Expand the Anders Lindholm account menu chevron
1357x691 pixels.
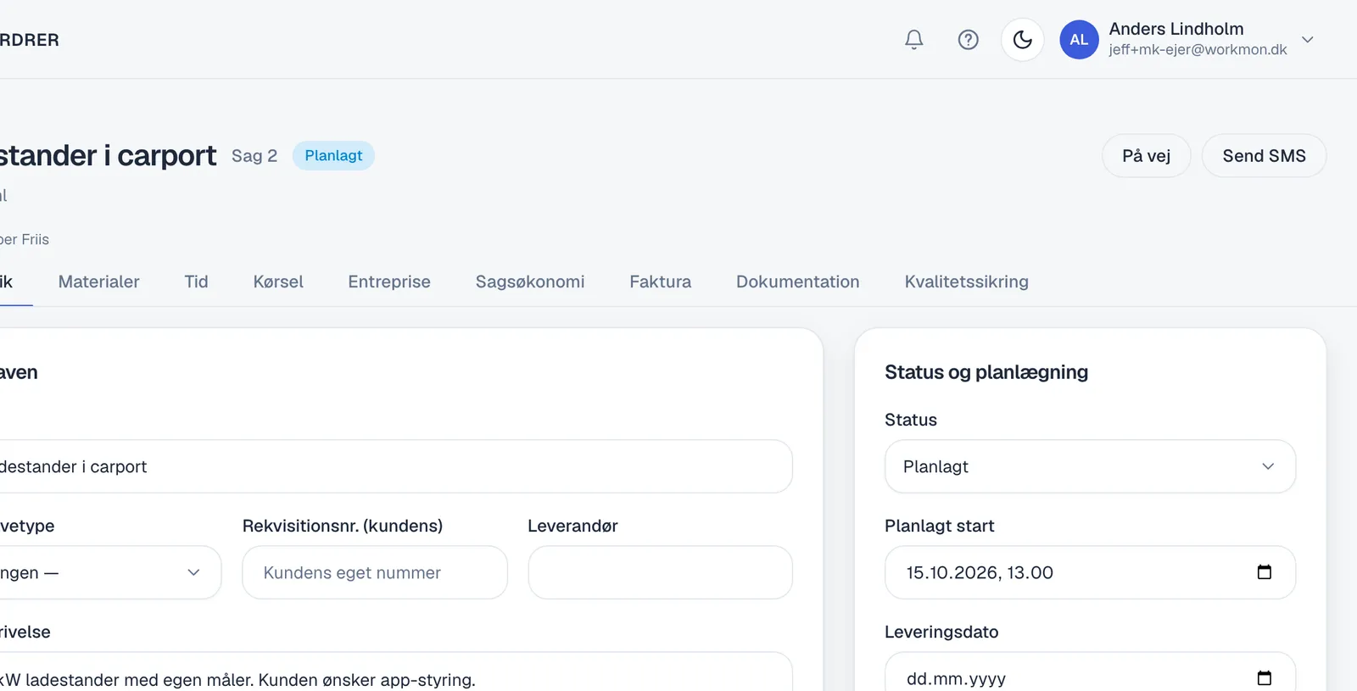point(1307,40)
